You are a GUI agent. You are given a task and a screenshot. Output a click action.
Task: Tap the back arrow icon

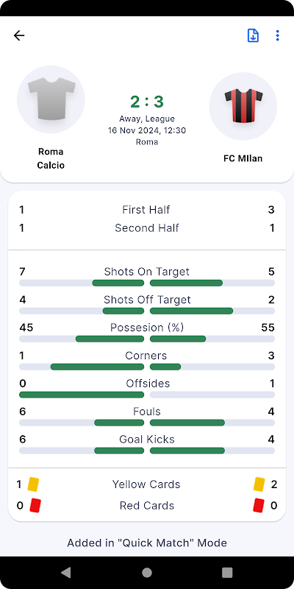(19, 35)
